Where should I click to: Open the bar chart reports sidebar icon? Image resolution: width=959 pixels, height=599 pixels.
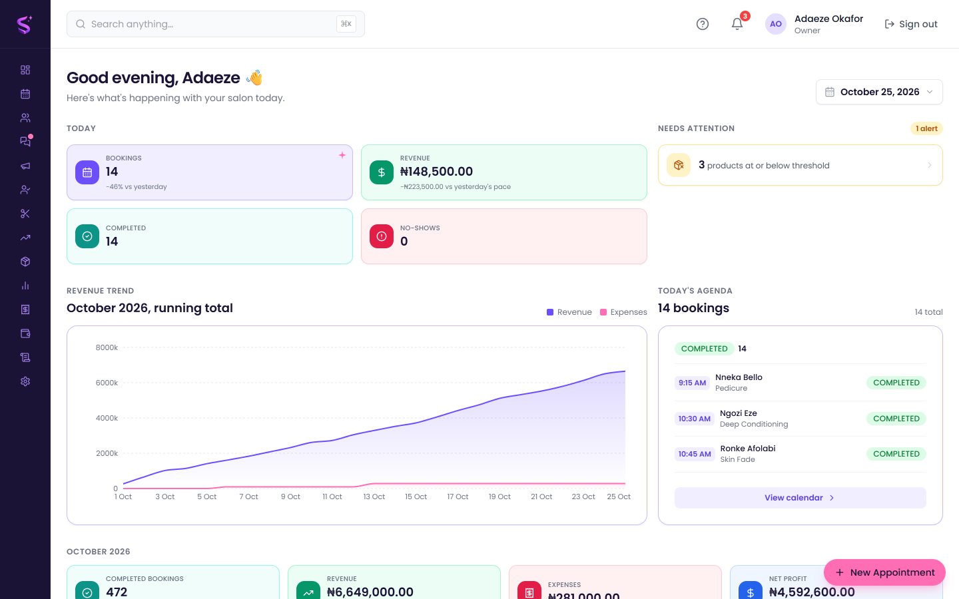[25, 286]
